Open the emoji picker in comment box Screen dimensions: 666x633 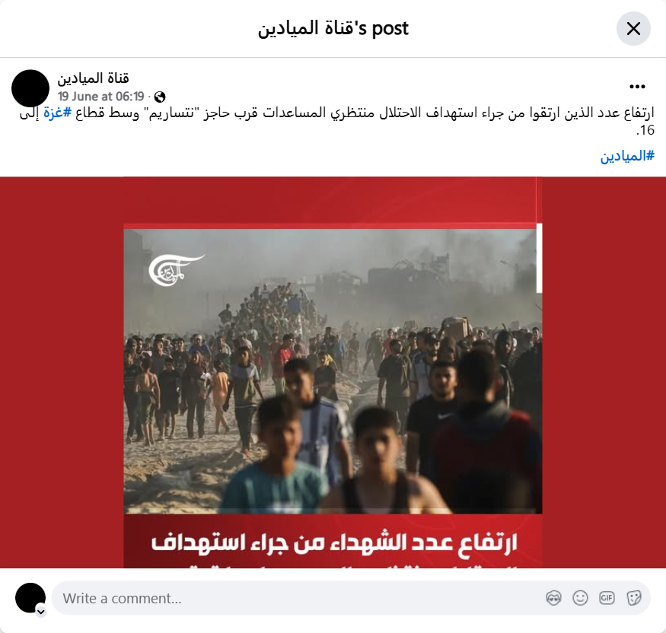580,598
